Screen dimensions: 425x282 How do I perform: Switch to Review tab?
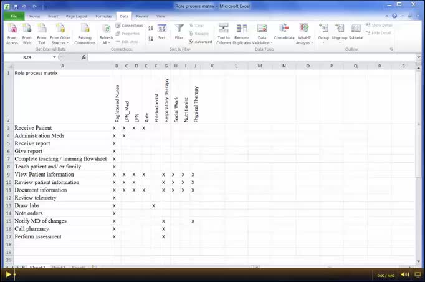(x=142, y=16)
